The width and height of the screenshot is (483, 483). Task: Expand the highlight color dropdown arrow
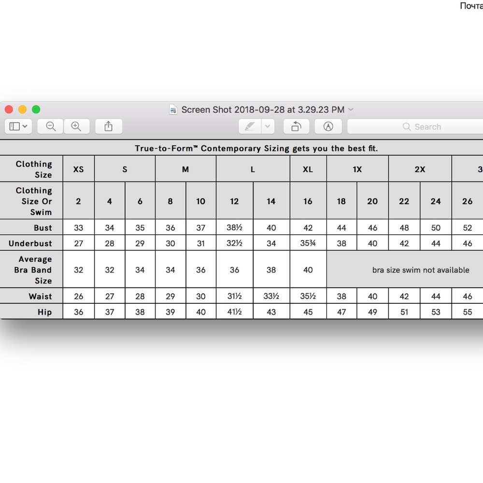click(x=268, y=126)
